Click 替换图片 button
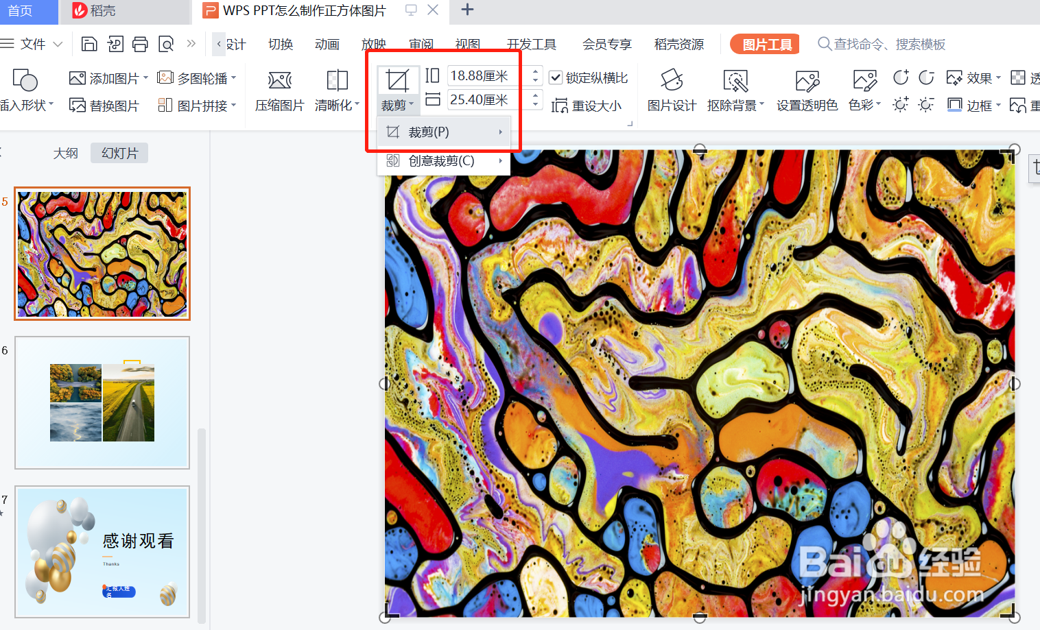Screen dimensions: 1040x630 [x=104, y=106]
